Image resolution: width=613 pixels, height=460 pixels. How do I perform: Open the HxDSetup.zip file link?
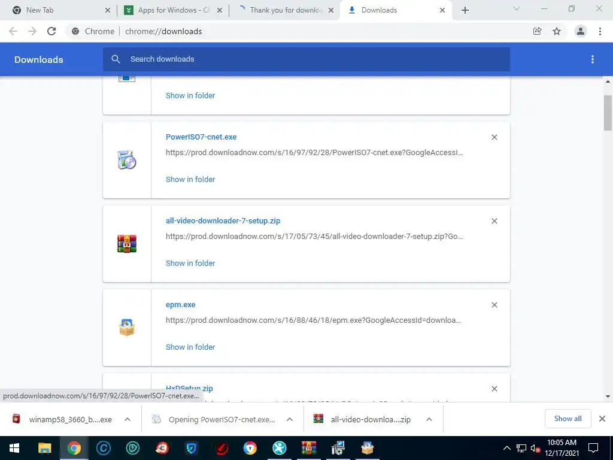point(189,388)
